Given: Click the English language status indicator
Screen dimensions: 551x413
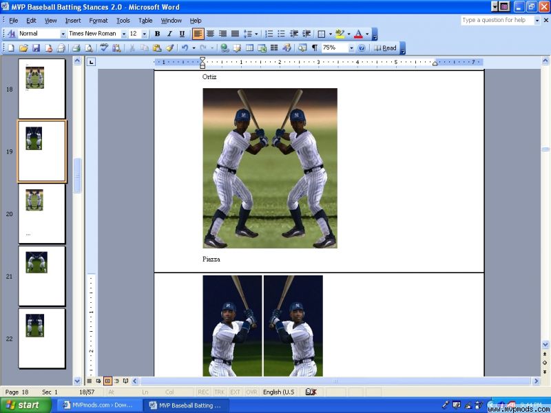Looking at the screenshot, I should (x=279, y=392).
